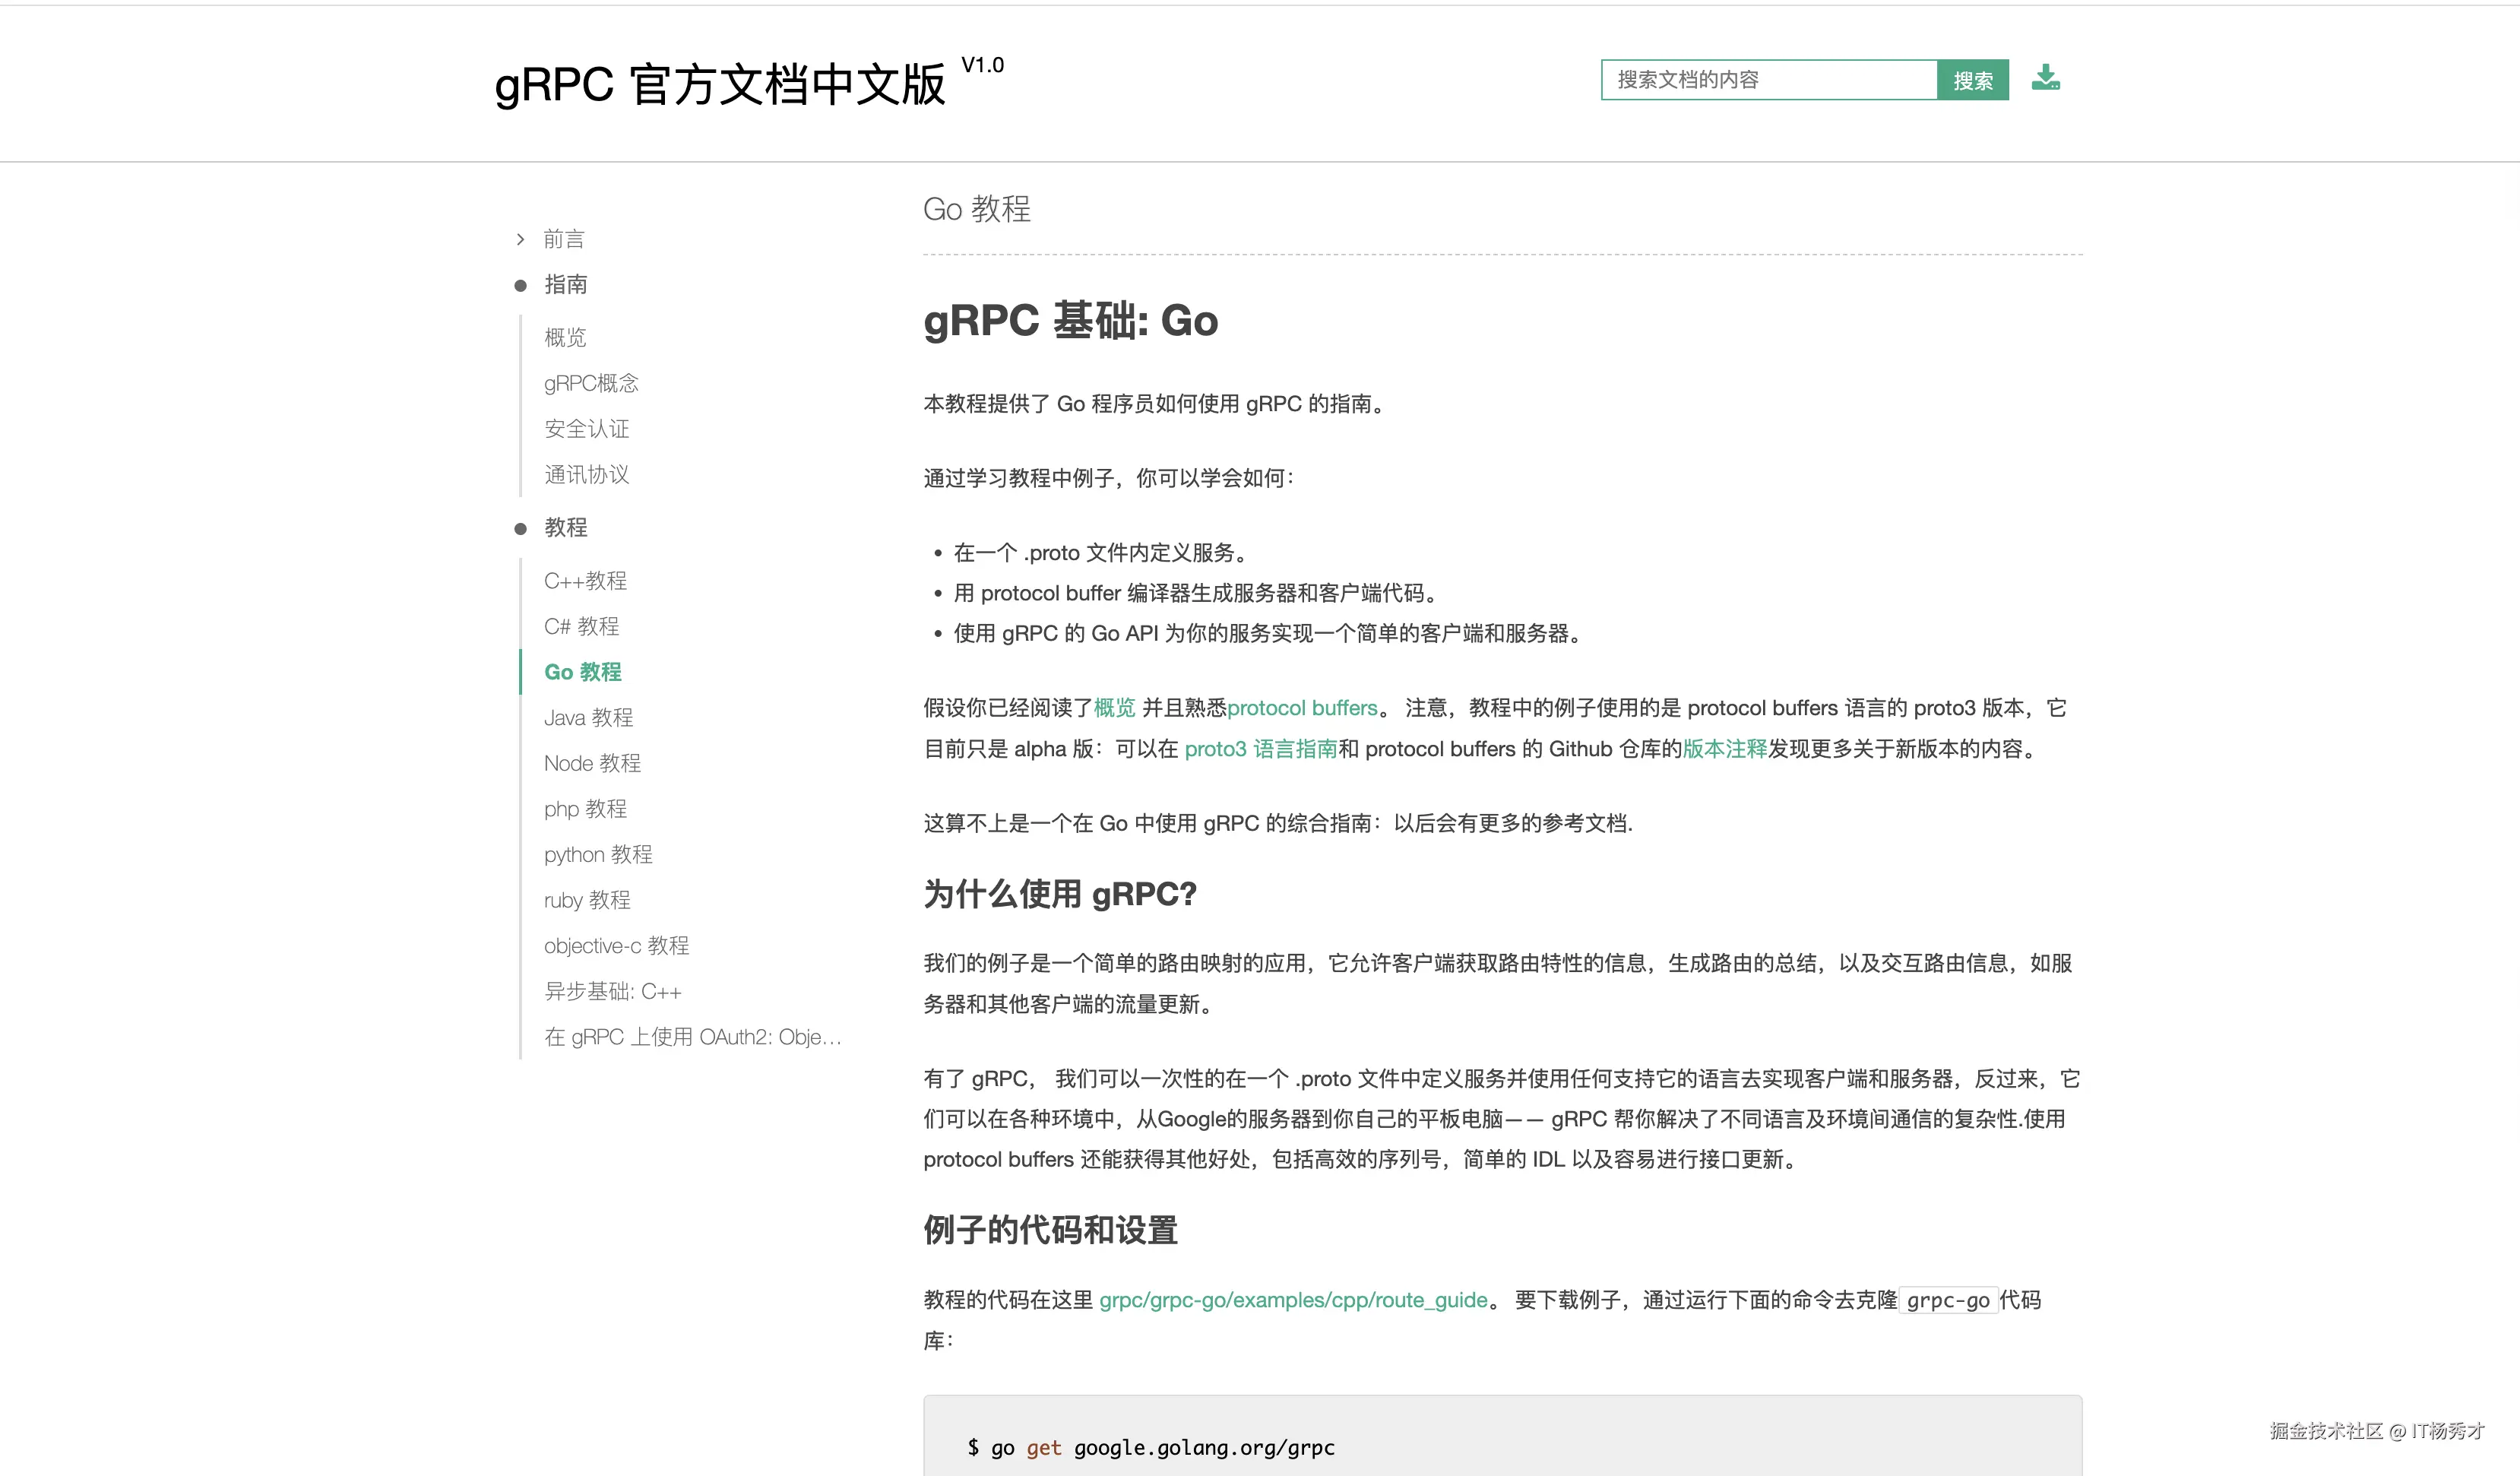
Task: Click the inline grpc-go code snippet
Action: 1948,1300
